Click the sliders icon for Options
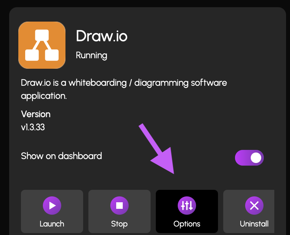This screenshot has height=235, width=290. (187, 206)
